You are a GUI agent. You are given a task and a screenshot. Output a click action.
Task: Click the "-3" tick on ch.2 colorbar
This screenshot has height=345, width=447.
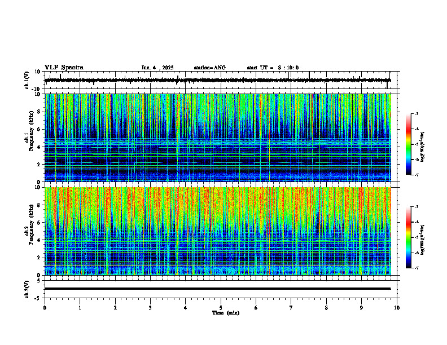click(x=417, y=207)
